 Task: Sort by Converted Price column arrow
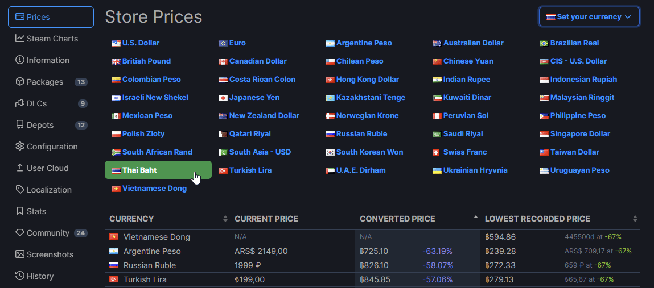coord(475,217)
